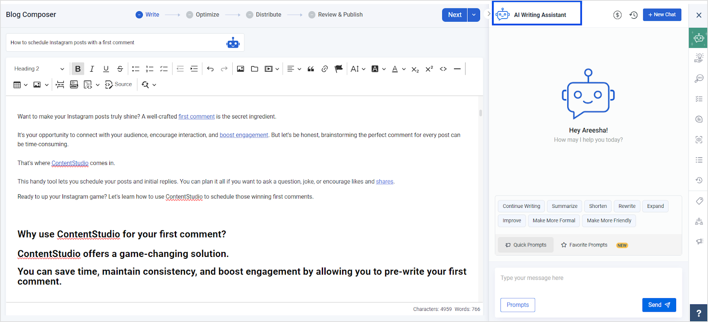Click the HTML embed icon
The width and height of the screenshot is (708, 322).
click(74, 84)
